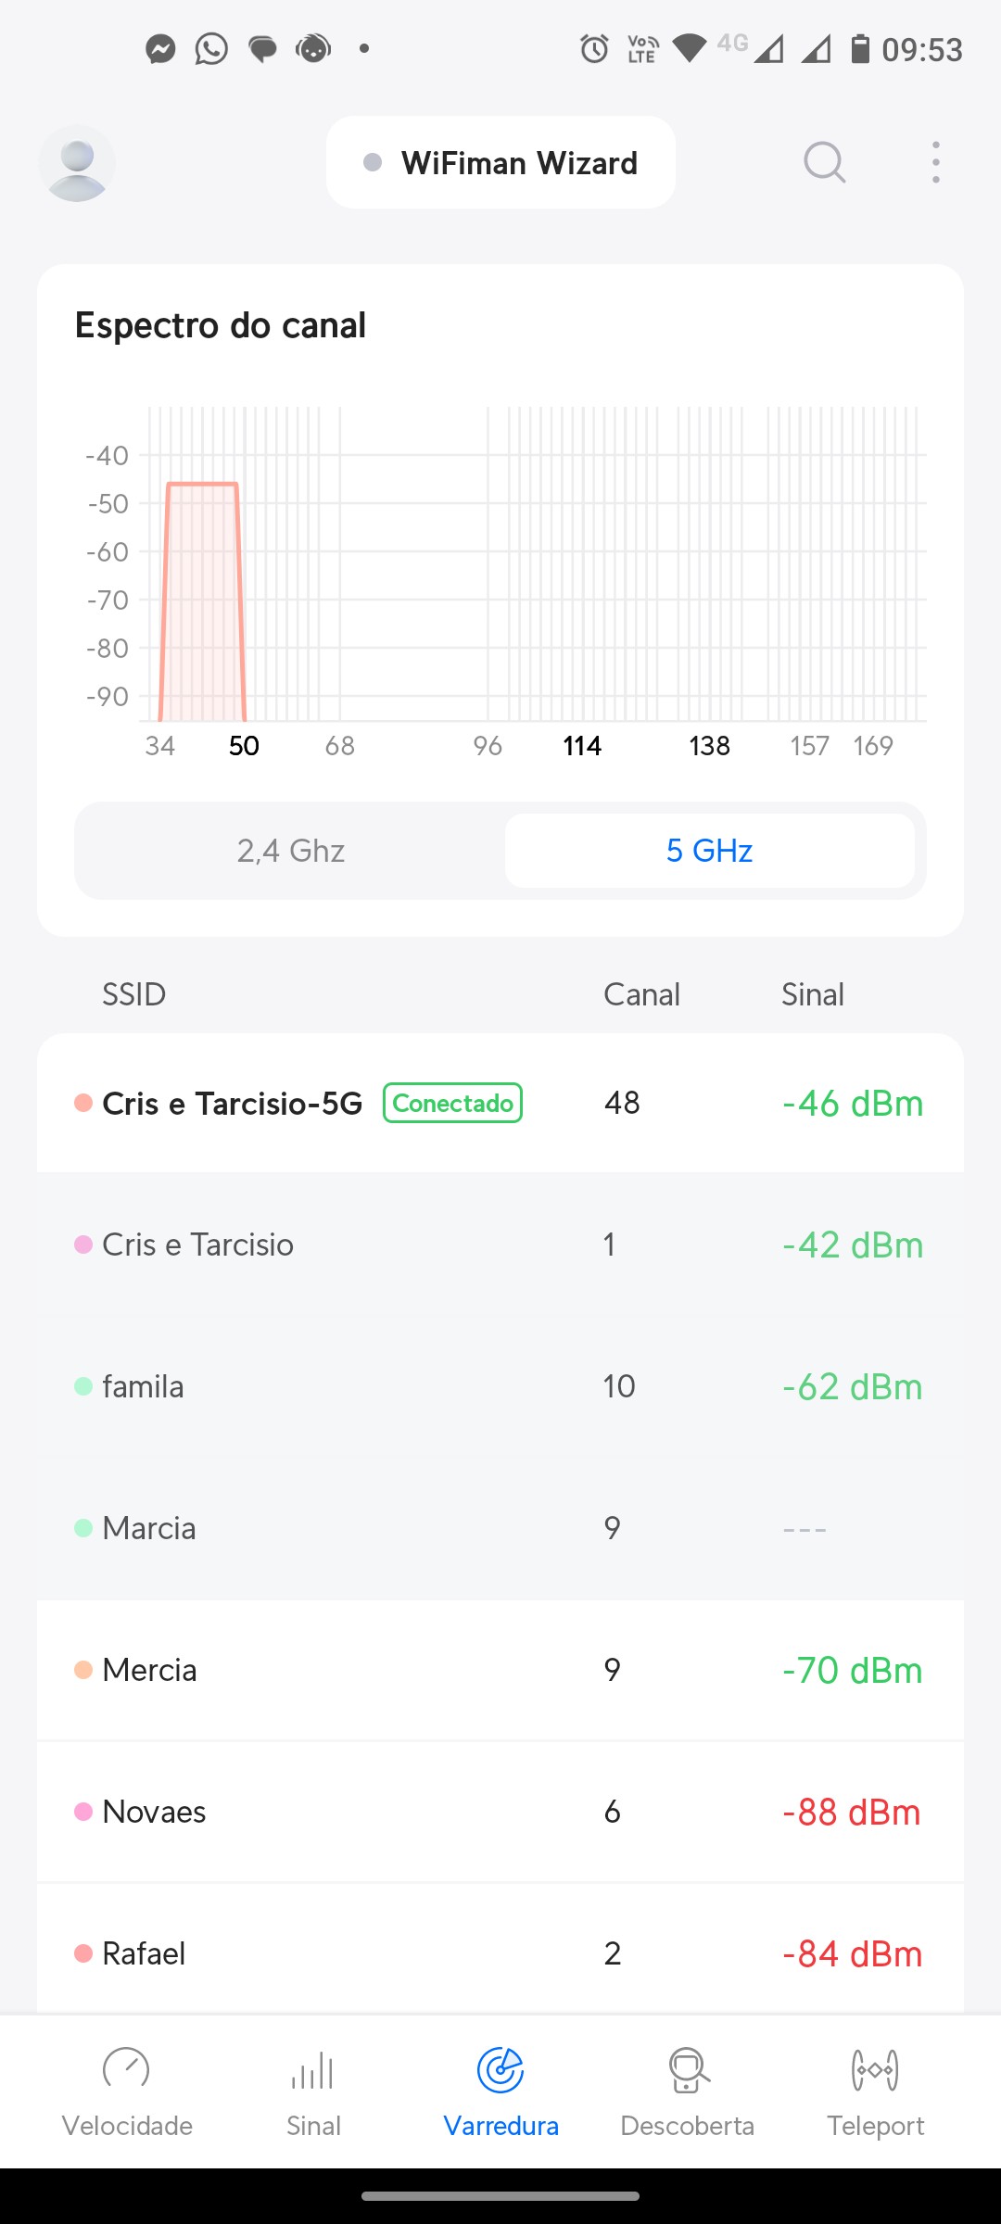The width and height of the screenshot is (1001, 2224).
Task: Open the three-dot overflow menu
Action: click(936, 163)
